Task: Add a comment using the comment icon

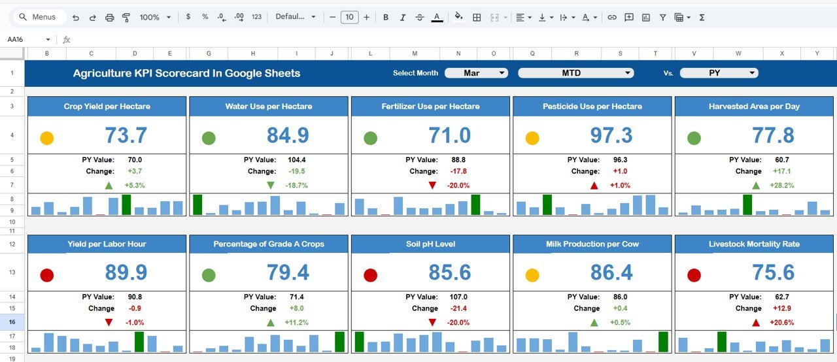Action: click(x=629, y=17)
